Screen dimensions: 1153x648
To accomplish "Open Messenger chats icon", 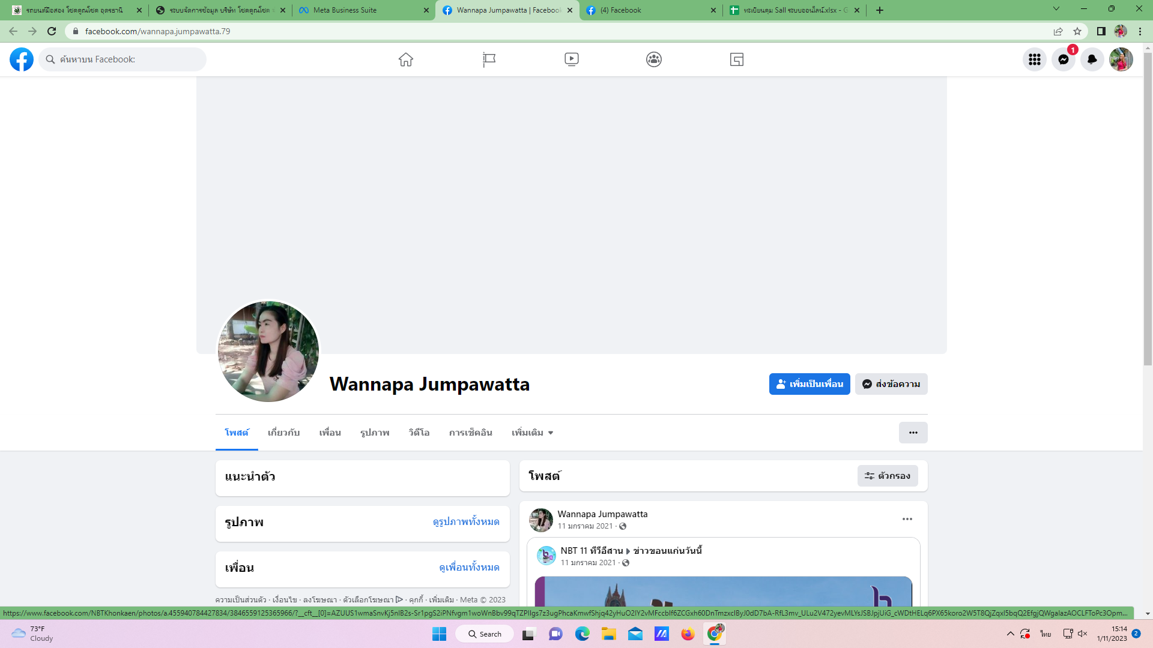I will pos(1063,59).
